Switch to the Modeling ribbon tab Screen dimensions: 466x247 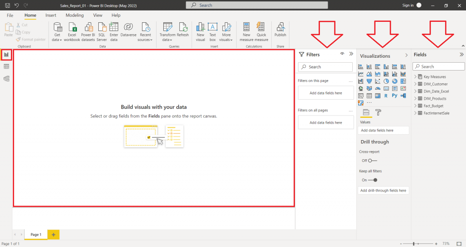click(x=75, y=15)
